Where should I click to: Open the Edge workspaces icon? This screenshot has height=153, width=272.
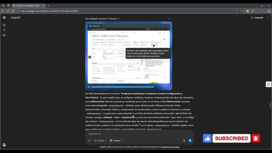(3, 6)
